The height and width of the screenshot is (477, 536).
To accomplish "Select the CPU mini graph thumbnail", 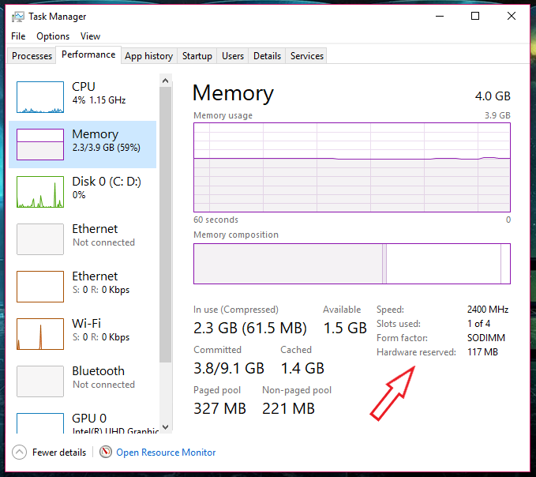I will pos(40,97).
